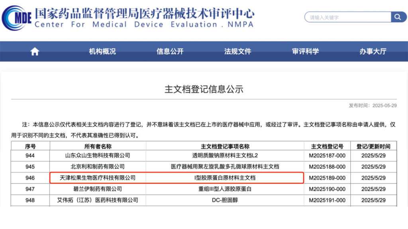Click the CMDE logo emblem

(16, 17)
